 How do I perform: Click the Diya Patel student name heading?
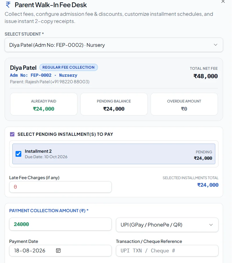(23, 67)
